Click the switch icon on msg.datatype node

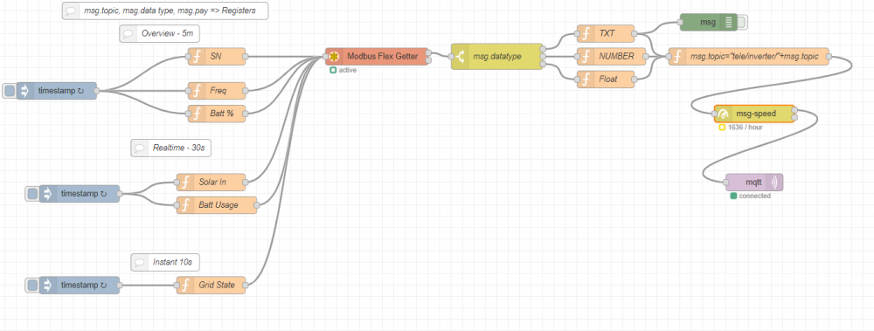click(460, 56)
